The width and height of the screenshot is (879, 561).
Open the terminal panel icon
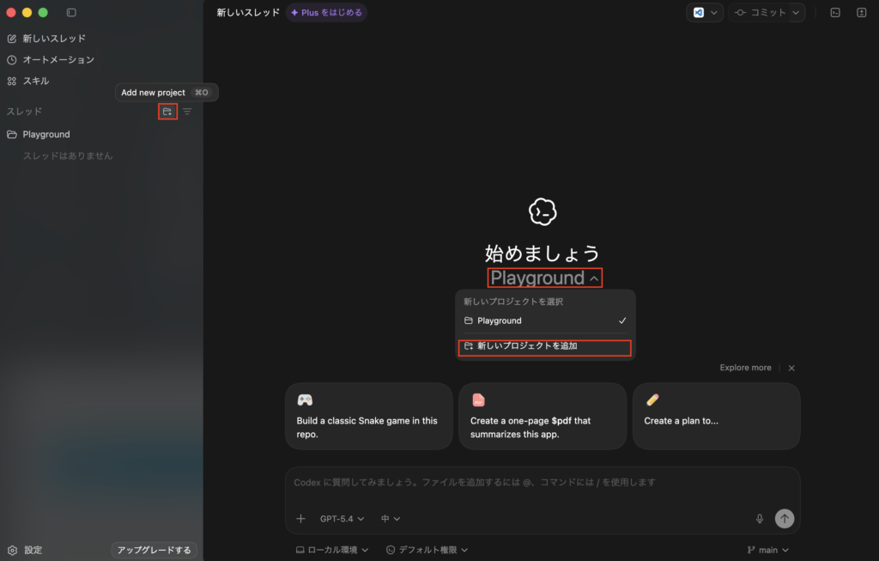[834, 13]
